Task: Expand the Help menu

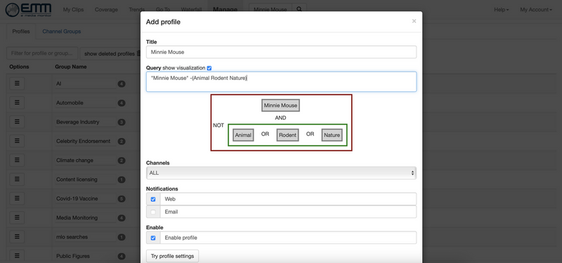Action: 501,10
